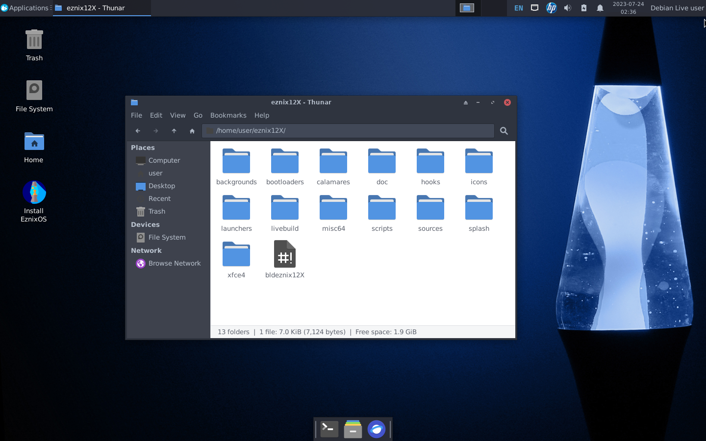Select the calamares folder icon
Screen dimensions: 706x441
point(333,161)
